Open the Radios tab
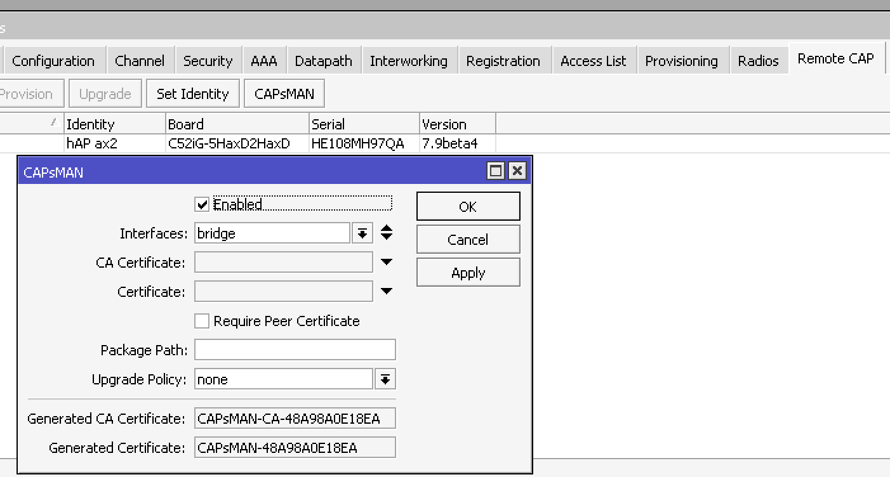 pos(758,61)
